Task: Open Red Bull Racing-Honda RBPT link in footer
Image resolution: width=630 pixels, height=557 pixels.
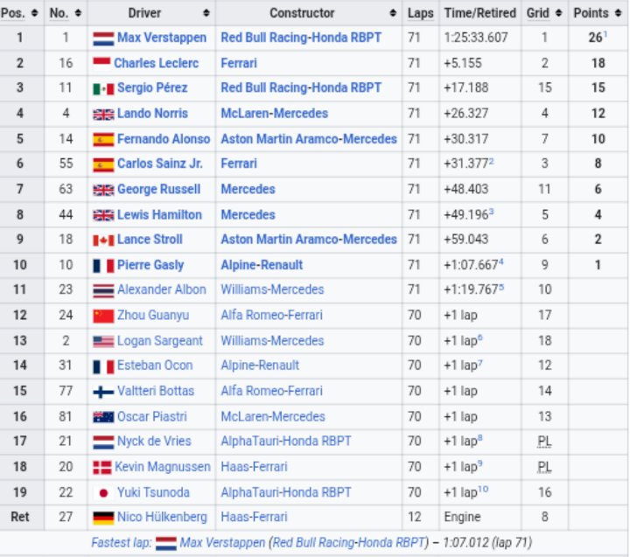Action: (x=349, y=542)
